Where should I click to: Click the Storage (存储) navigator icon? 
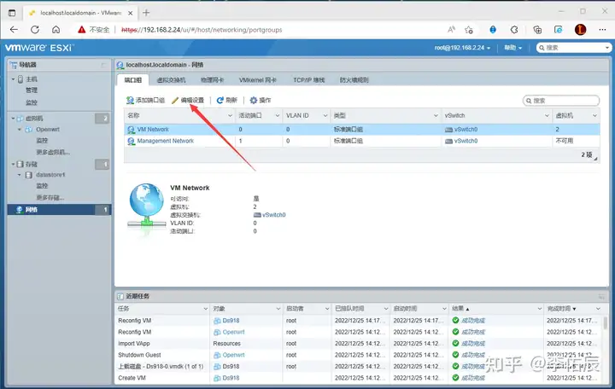pyautogui.click(x=20, y=164)
